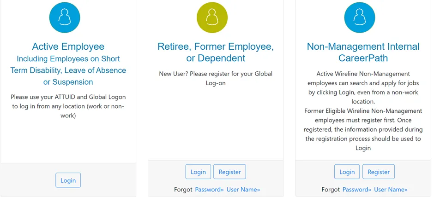Image resolution: width=434 pixels, height=197 pixels.
Task: Click the blue Active Employee user icon
Action: click(65, 17)
